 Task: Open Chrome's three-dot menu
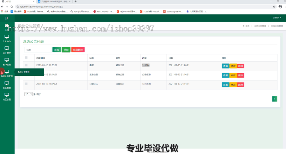285,7
